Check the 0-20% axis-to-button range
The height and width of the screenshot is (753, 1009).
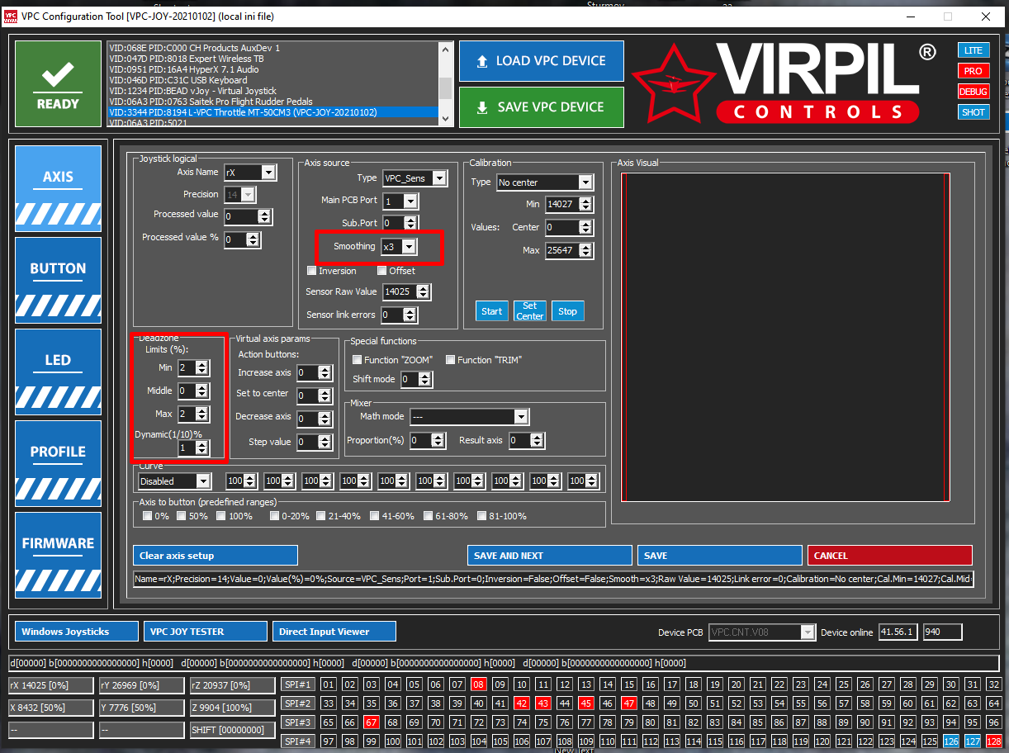[275, 516]
